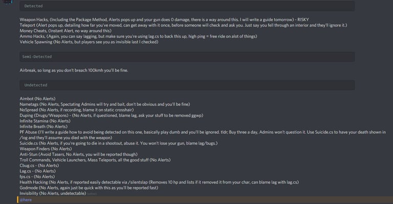Click the Cbug.cs message line
The height and width of the screenshot is (204, 393).
click(39, 166)
